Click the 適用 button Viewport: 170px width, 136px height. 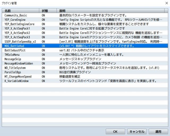(x=158, y=131)
